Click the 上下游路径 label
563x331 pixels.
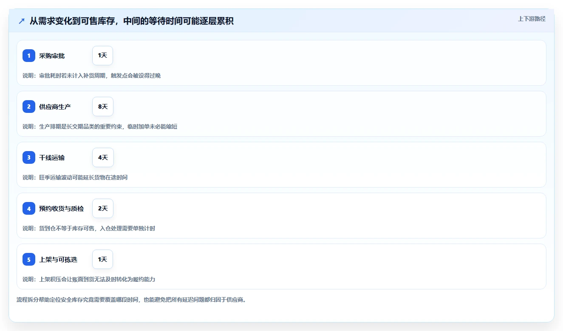click(532, 19)
